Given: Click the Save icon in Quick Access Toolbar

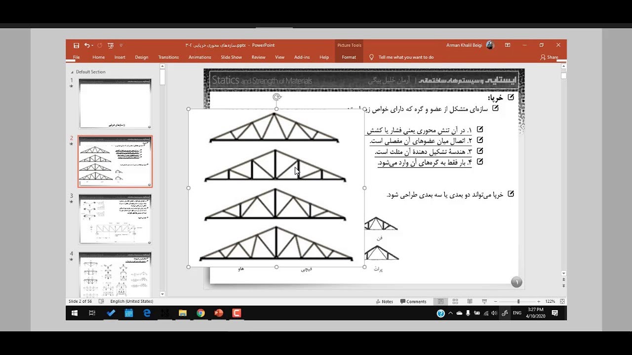Looking at the screenshot, I should (x=76, y=45).
